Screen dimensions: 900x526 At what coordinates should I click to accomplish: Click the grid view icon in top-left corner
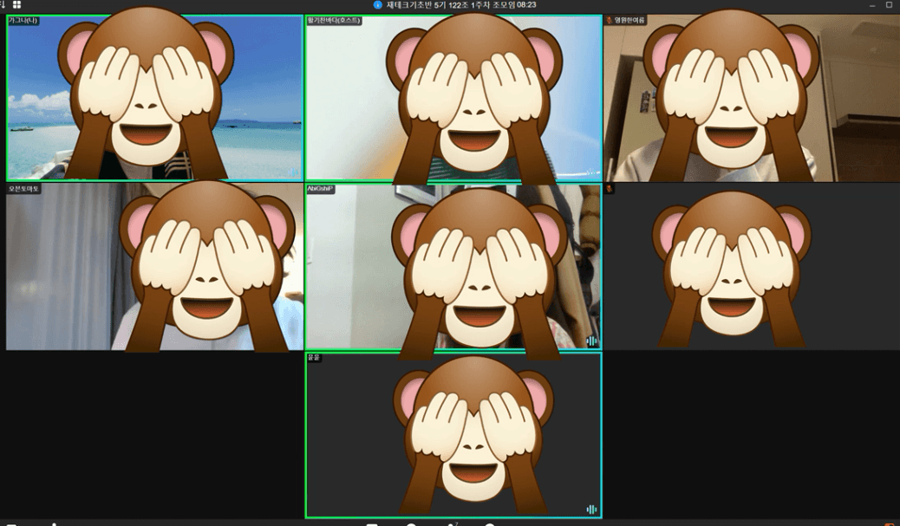(x=16, y=4)
